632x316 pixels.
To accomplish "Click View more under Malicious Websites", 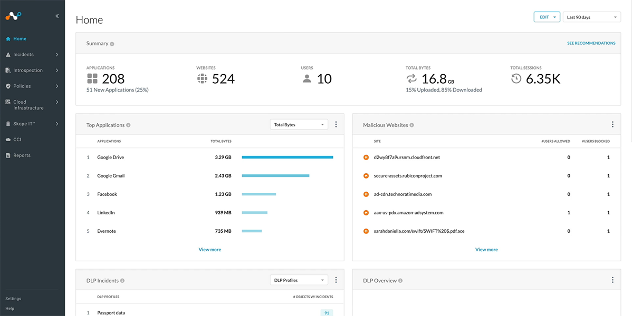I will pyautogui.click(x=486, y=250).
